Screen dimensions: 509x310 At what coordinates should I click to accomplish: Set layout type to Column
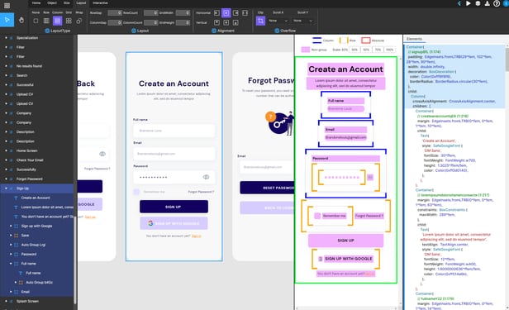(x=58, y=21)
